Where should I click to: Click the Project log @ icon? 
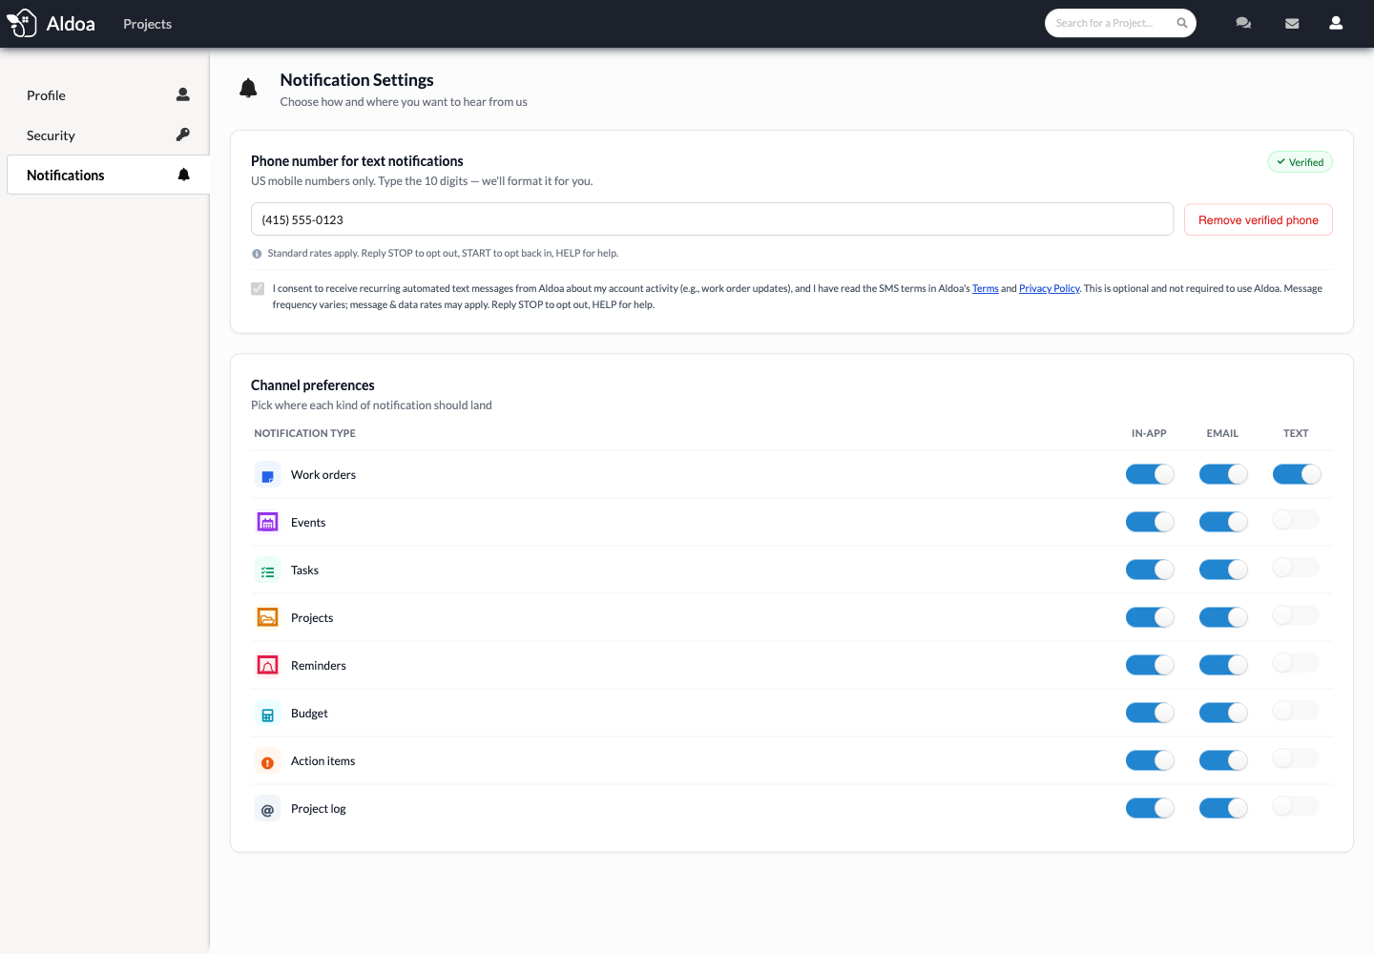point(268,809)
